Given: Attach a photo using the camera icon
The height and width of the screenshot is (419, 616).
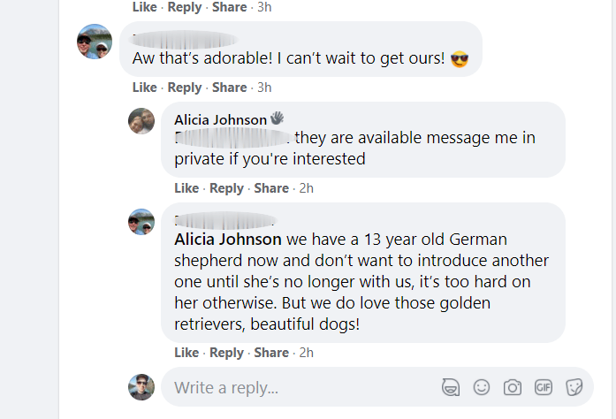Looking at the screenshot, I should click(x=512, y=387).
